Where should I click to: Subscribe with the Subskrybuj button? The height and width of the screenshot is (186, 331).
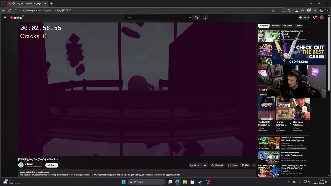pos(52,165)
